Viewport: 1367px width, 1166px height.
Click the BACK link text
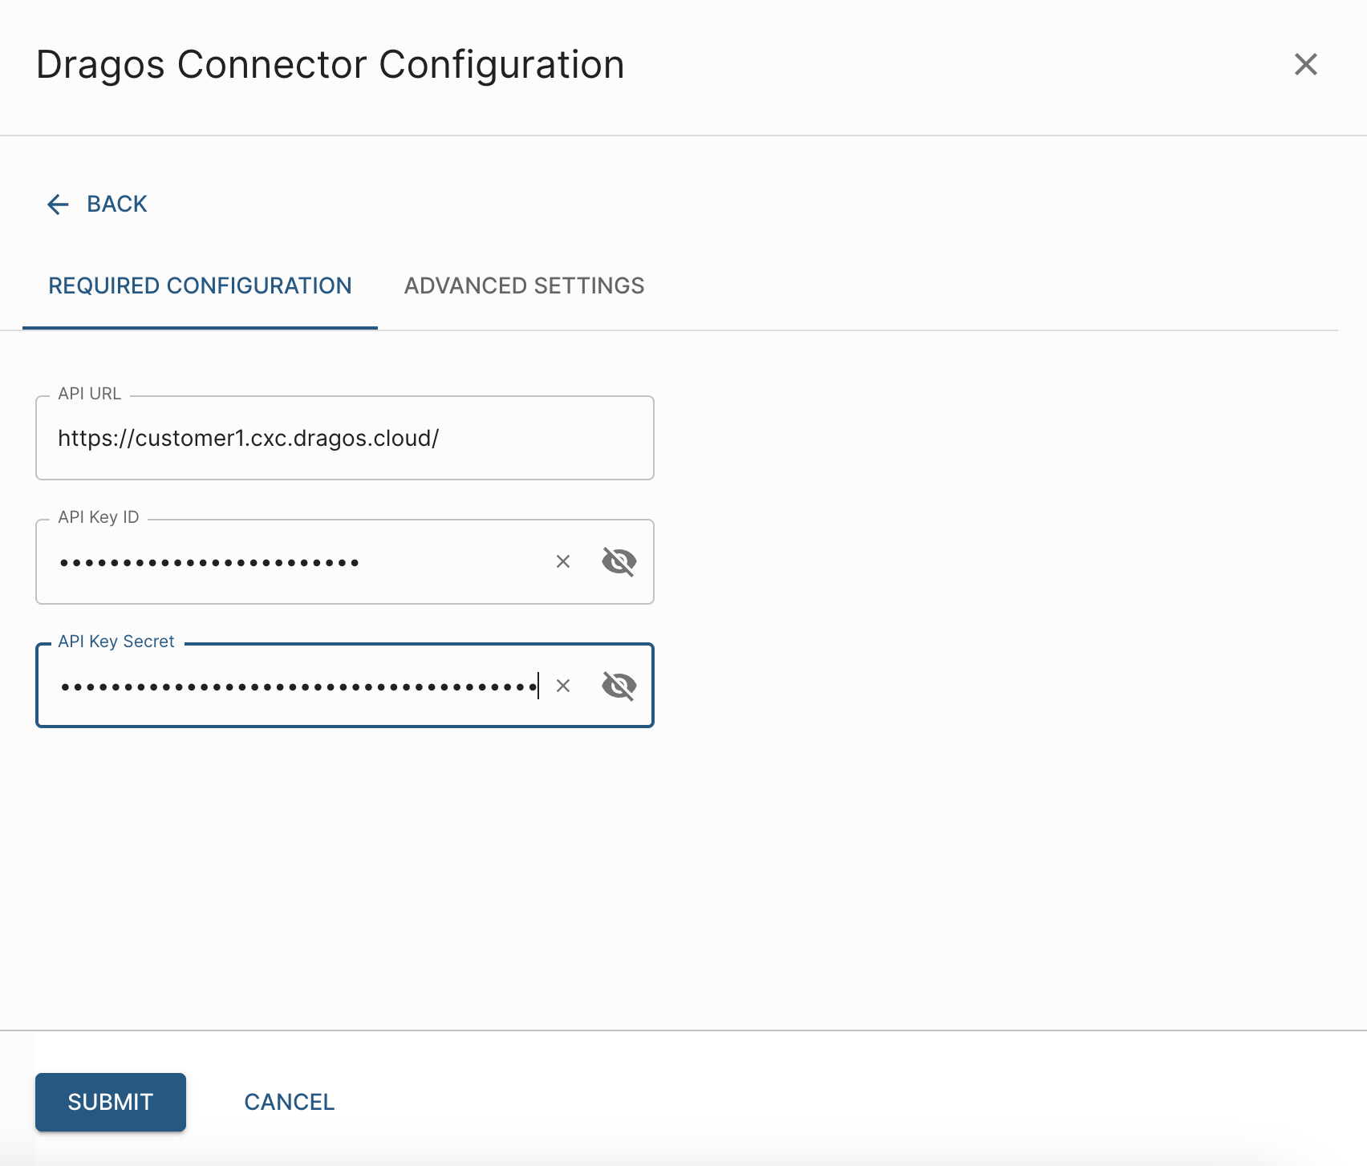(x=117, y=204)
